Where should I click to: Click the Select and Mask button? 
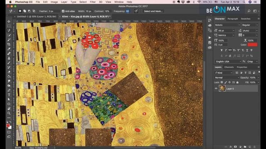[x=153, y=11]
